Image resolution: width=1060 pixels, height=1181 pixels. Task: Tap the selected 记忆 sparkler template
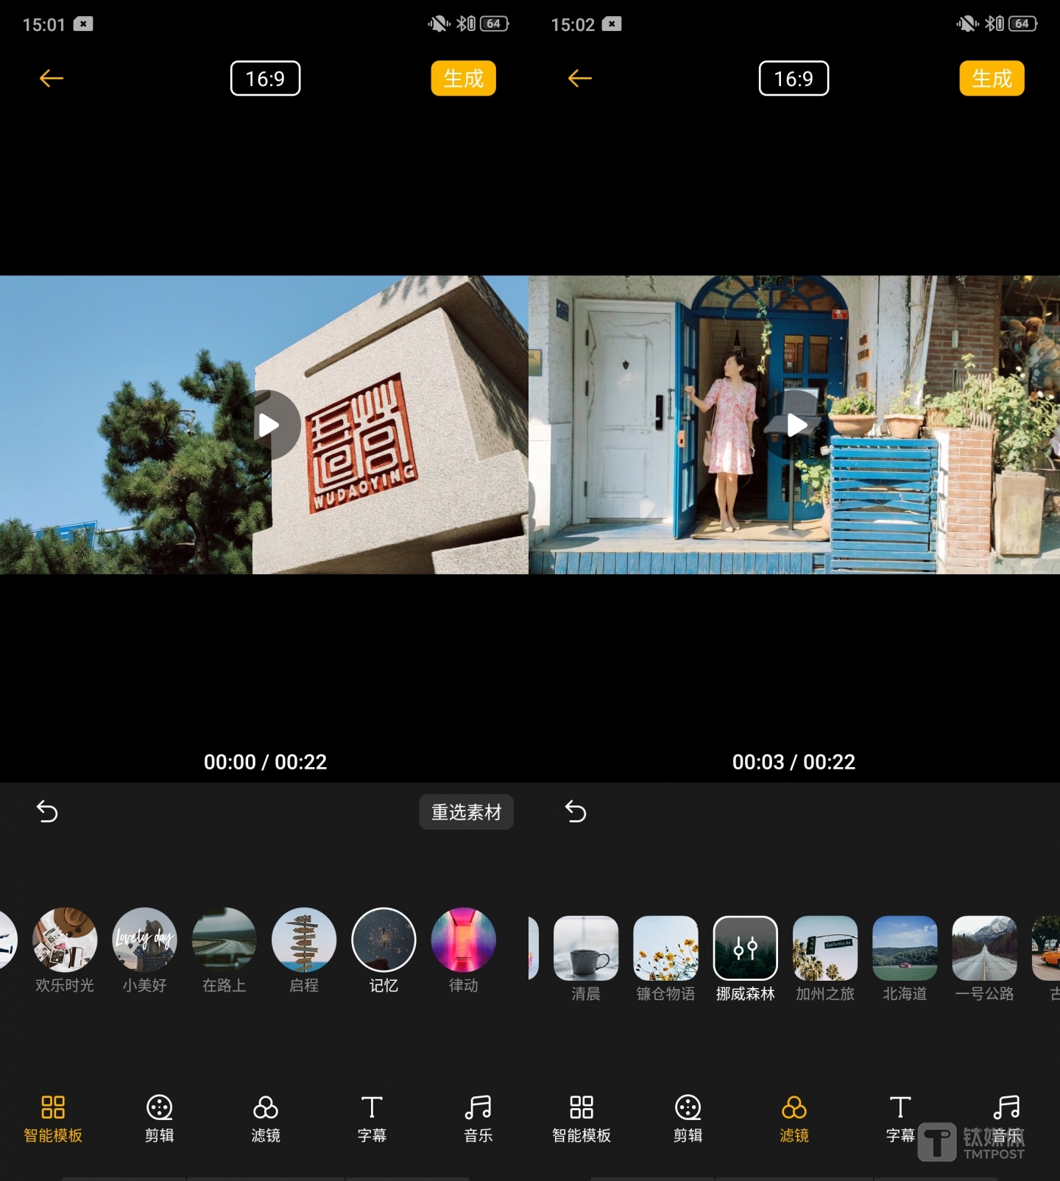point(384,940)
